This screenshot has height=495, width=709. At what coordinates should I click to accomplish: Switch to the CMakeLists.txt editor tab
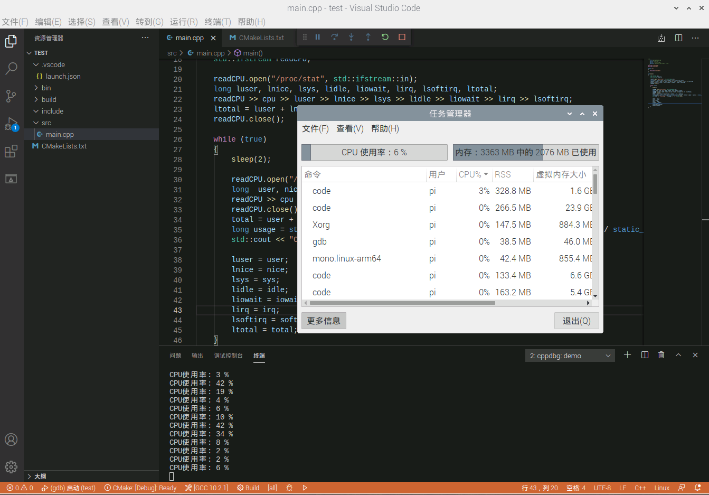tap(257, 38)
